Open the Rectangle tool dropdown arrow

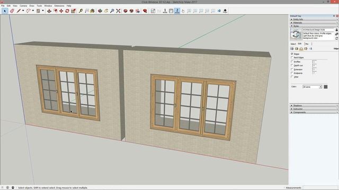coord(43,11)
